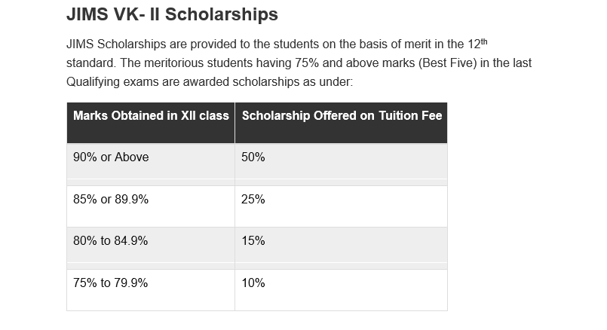
Task: Click the 25% scholarship cell
Action: pos(253,200)
